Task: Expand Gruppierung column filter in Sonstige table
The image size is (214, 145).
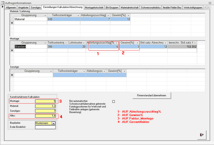Action: click(50, 71)
